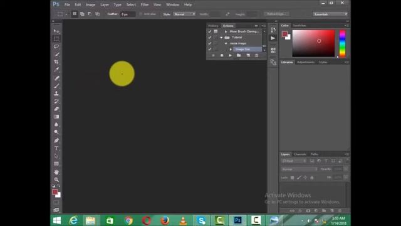The width and height of the screenshot is (401, 226).
Task: Select the Lasso tool
Action: coord(56,46)
